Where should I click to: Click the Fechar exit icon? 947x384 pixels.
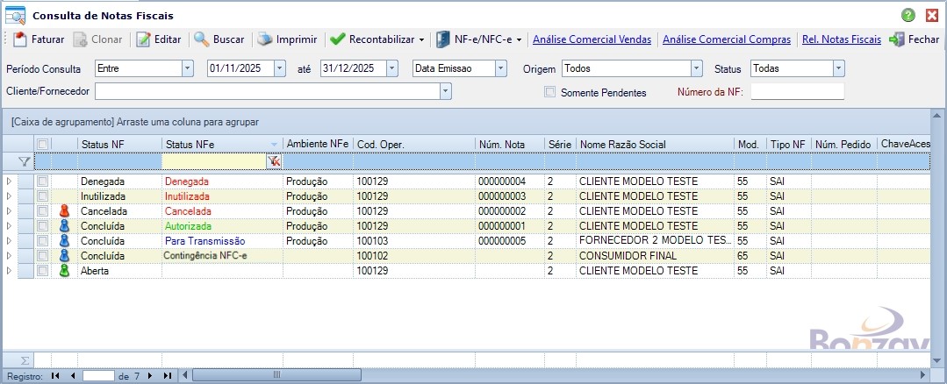(896, 39)
